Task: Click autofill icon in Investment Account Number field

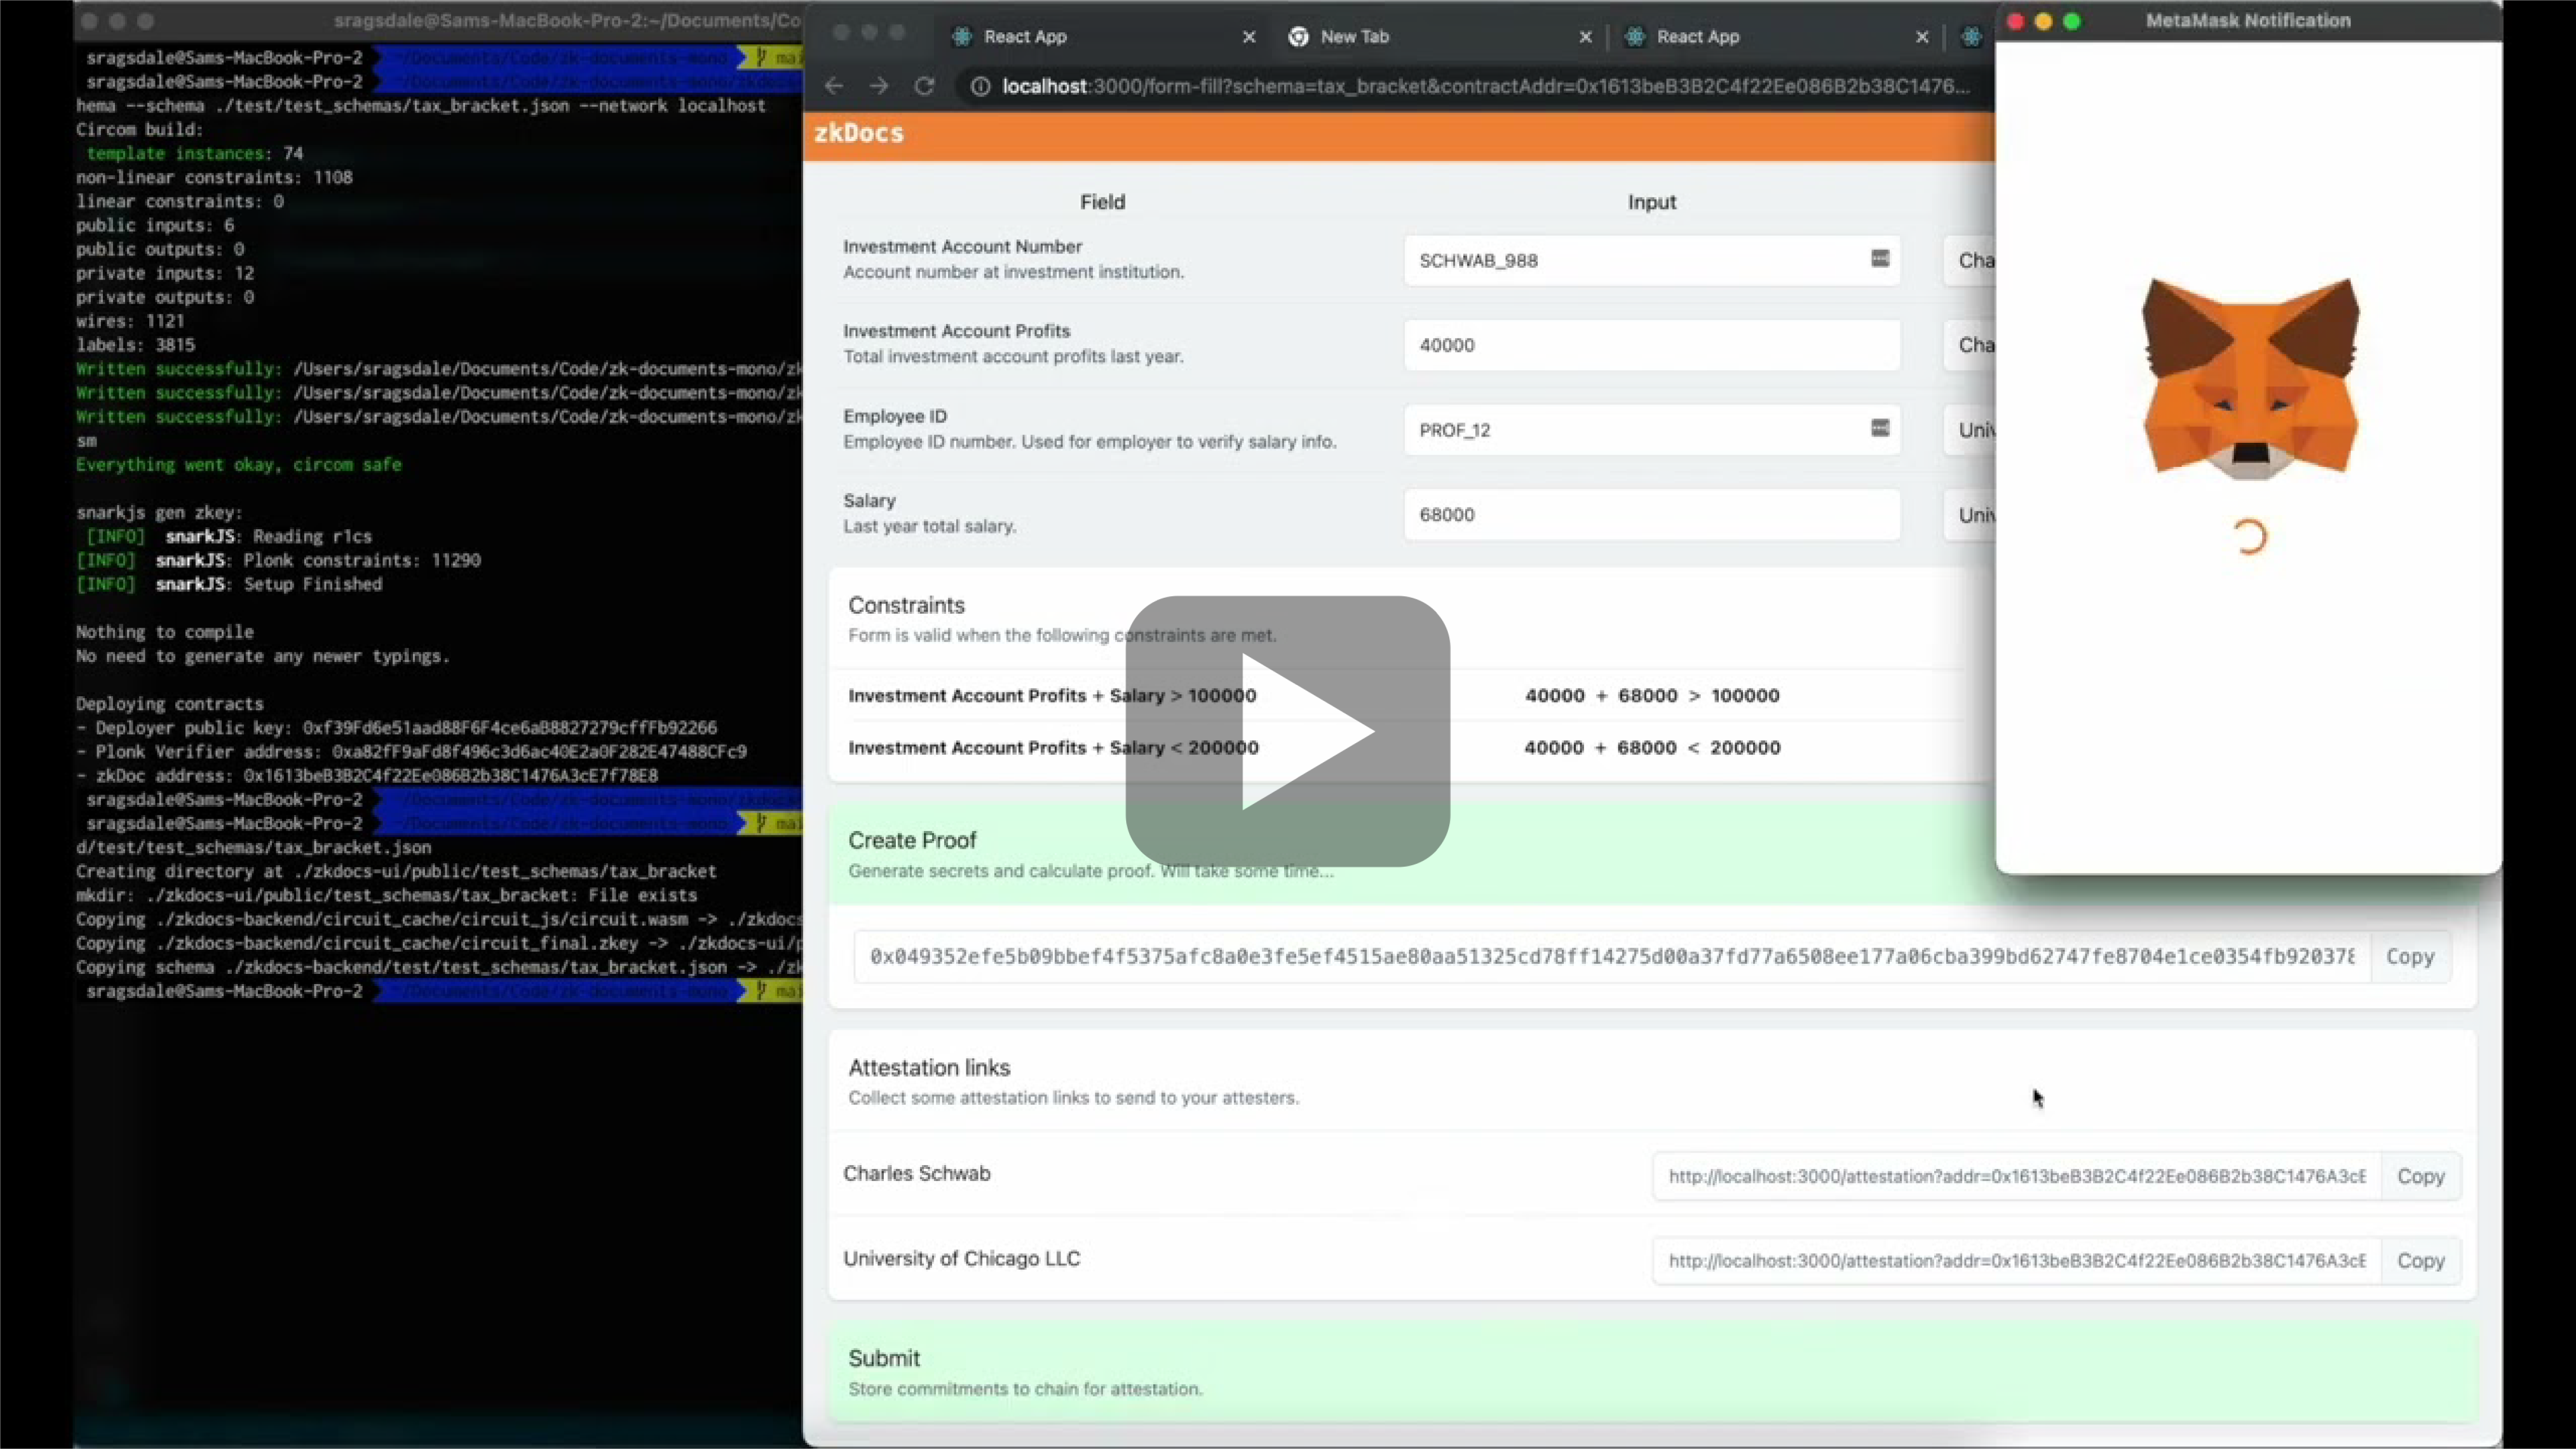Action: [x=1880, y=259]
